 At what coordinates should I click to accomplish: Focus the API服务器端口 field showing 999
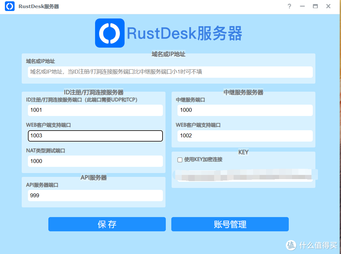coord(95,196)
